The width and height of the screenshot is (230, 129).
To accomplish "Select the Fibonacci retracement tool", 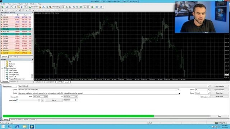I will (x=23, y=10).
